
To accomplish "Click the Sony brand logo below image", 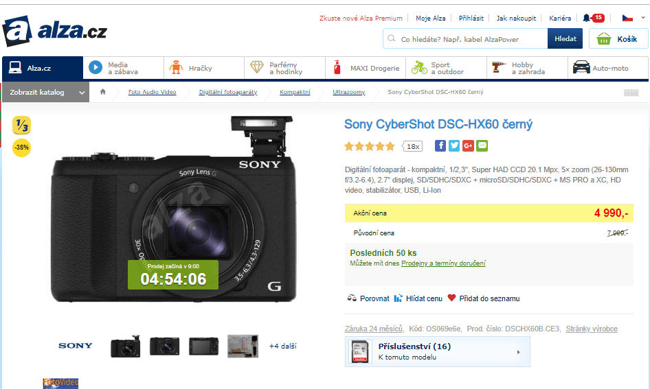I will (76, 346).
